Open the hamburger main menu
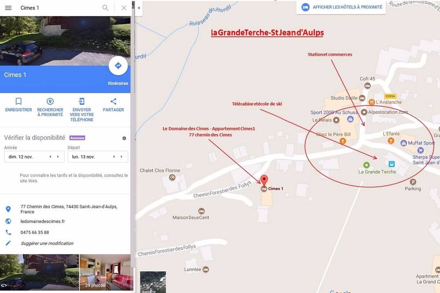 [8, 8]
